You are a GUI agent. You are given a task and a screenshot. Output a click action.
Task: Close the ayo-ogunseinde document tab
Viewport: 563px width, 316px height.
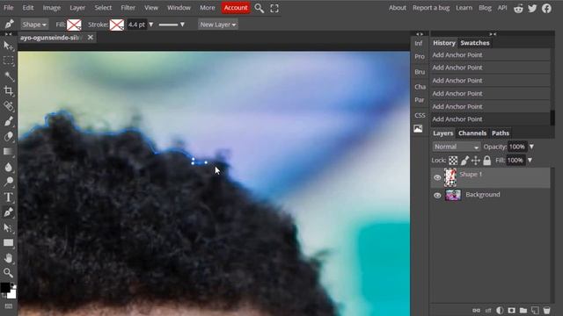click(90, 37)
